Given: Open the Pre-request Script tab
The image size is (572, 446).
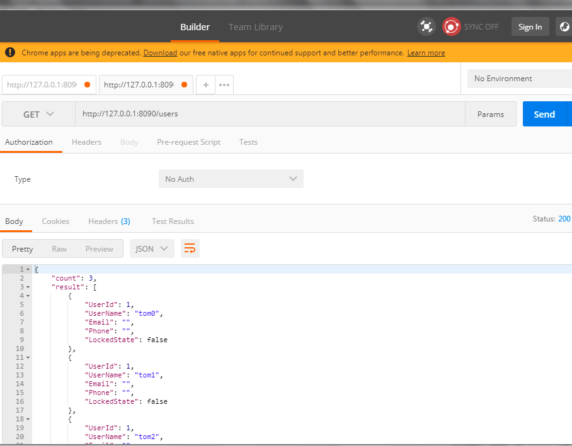Looking at the screenshot, I should coord(188,142).
